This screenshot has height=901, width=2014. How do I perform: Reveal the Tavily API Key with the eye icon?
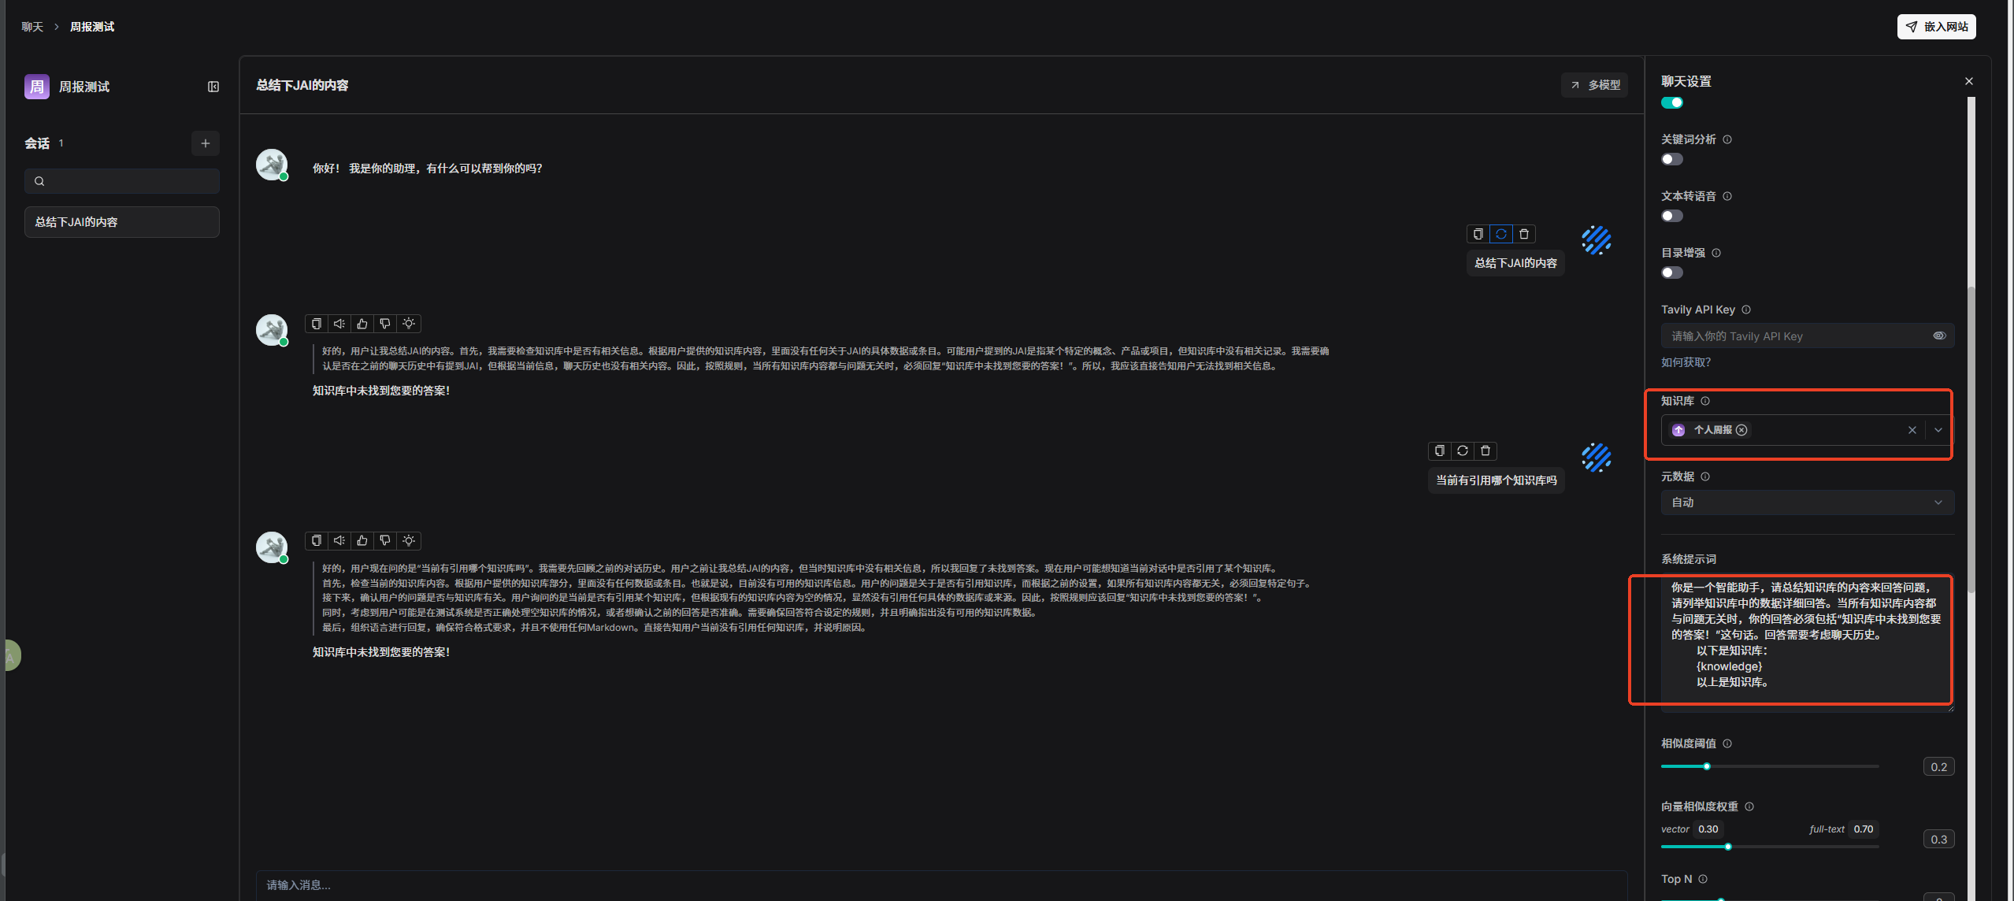tap(1938, 336)
